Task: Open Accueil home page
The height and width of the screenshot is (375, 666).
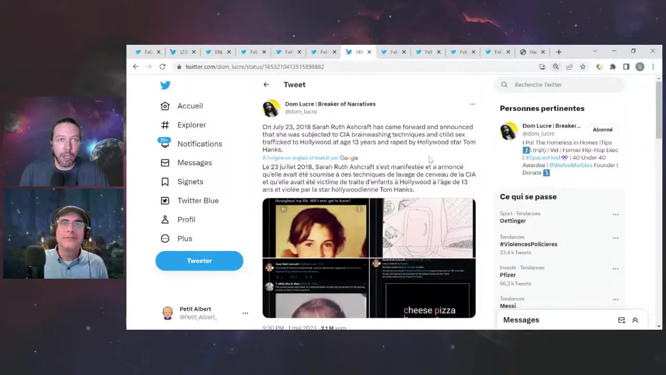Action: click(x=190, y=106)
